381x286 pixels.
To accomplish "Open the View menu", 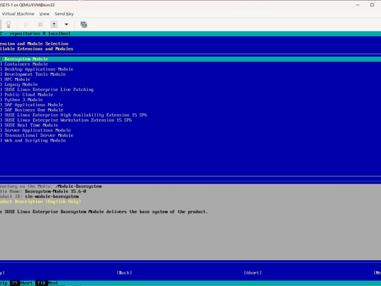I will tap(44, 14).
